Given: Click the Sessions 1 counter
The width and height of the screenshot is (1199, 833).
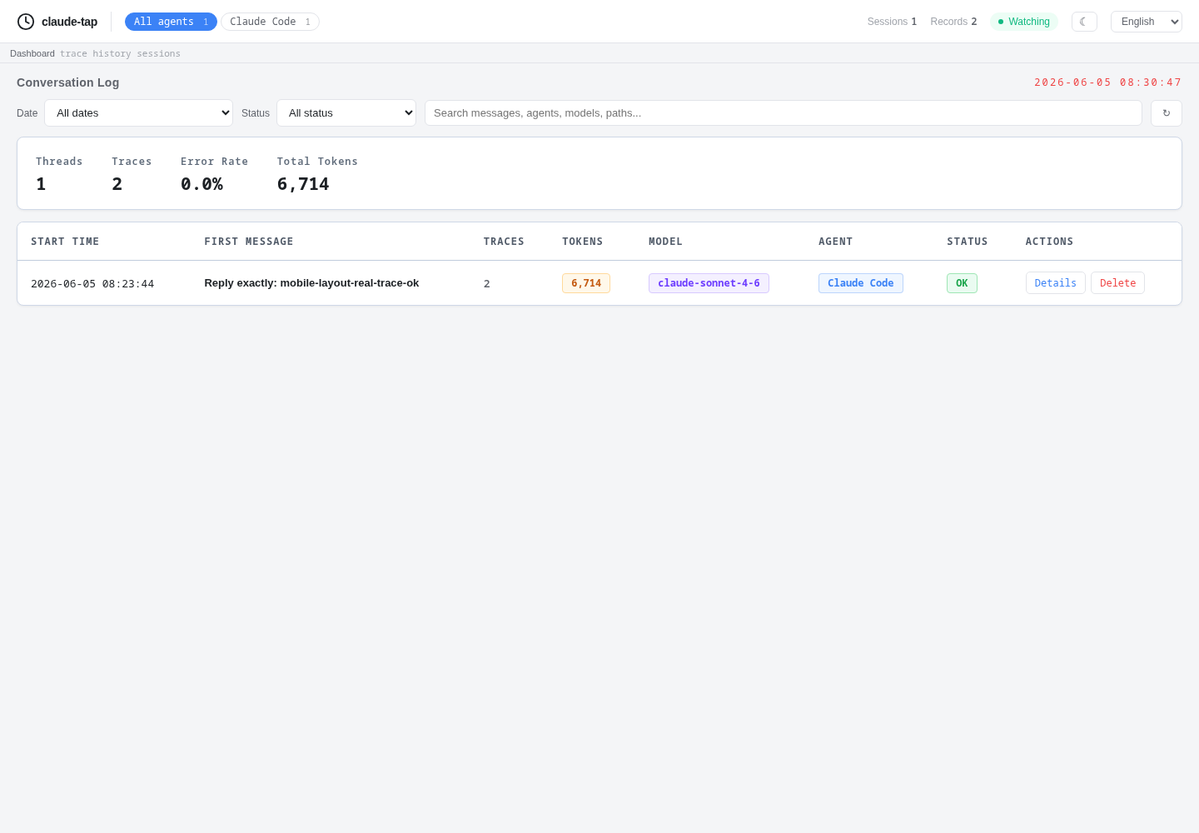Looking at the screenshot, I should pos(892,22).
